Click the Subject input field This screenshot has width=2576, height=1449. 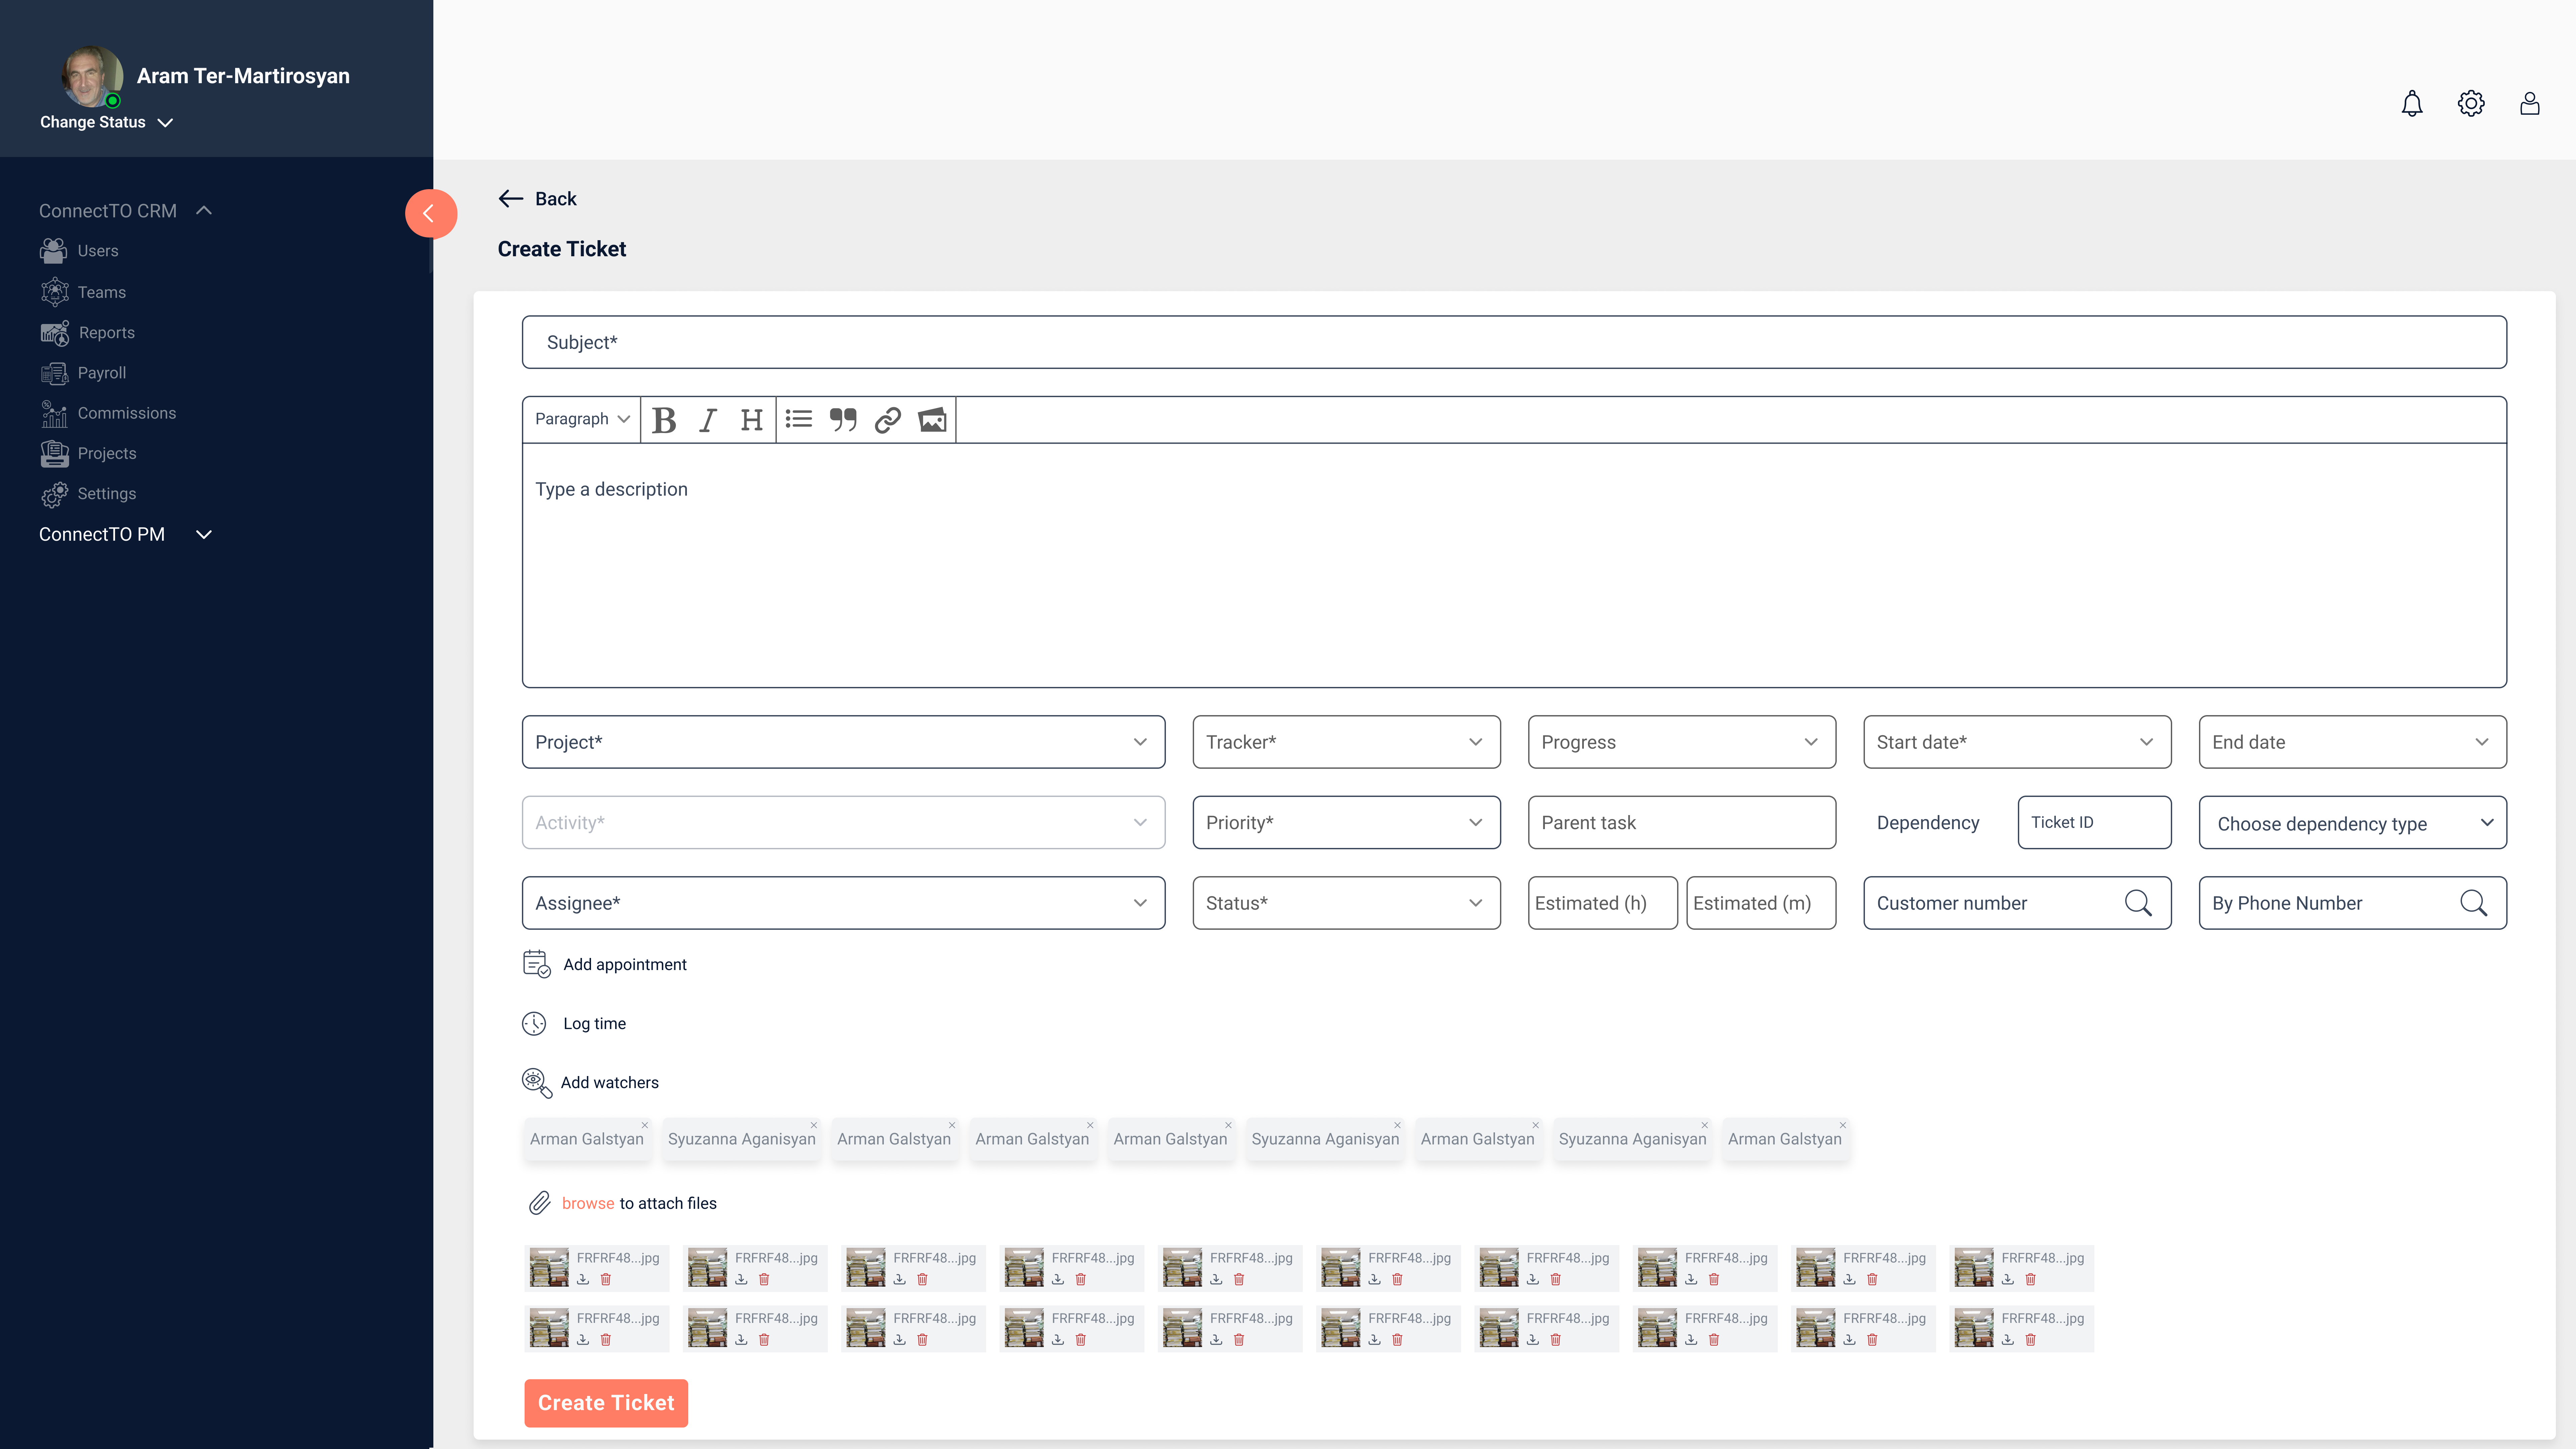(x=1514, y=342)
